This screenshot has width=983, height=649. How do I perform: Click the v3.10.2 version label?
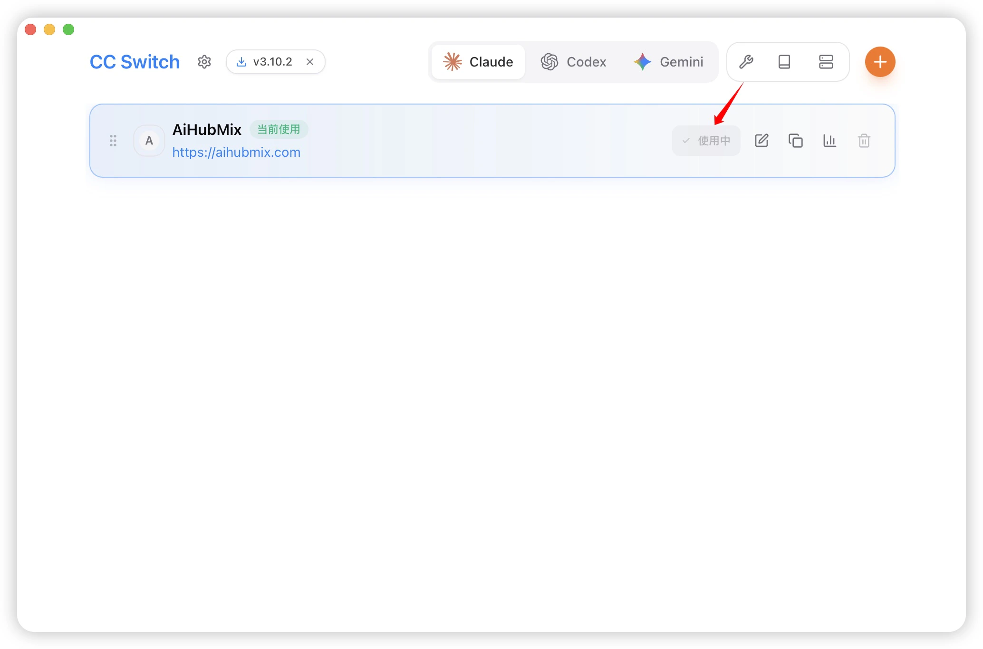pos(272,62)
